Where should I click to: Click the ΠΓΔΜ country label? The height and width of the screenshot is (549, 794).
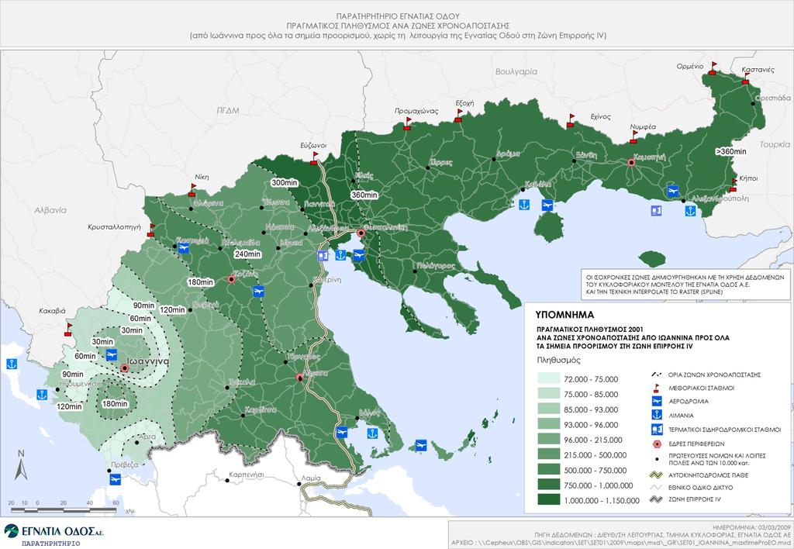228,110
